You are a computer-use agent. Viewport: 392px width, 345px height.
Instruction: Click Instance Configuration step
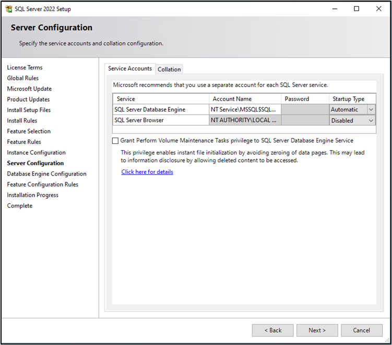(36, 153)
